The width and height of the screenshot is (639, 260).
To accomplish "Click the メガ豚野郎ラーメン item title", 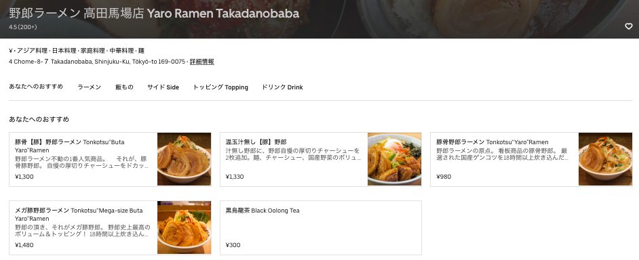I will coord(79,215).
